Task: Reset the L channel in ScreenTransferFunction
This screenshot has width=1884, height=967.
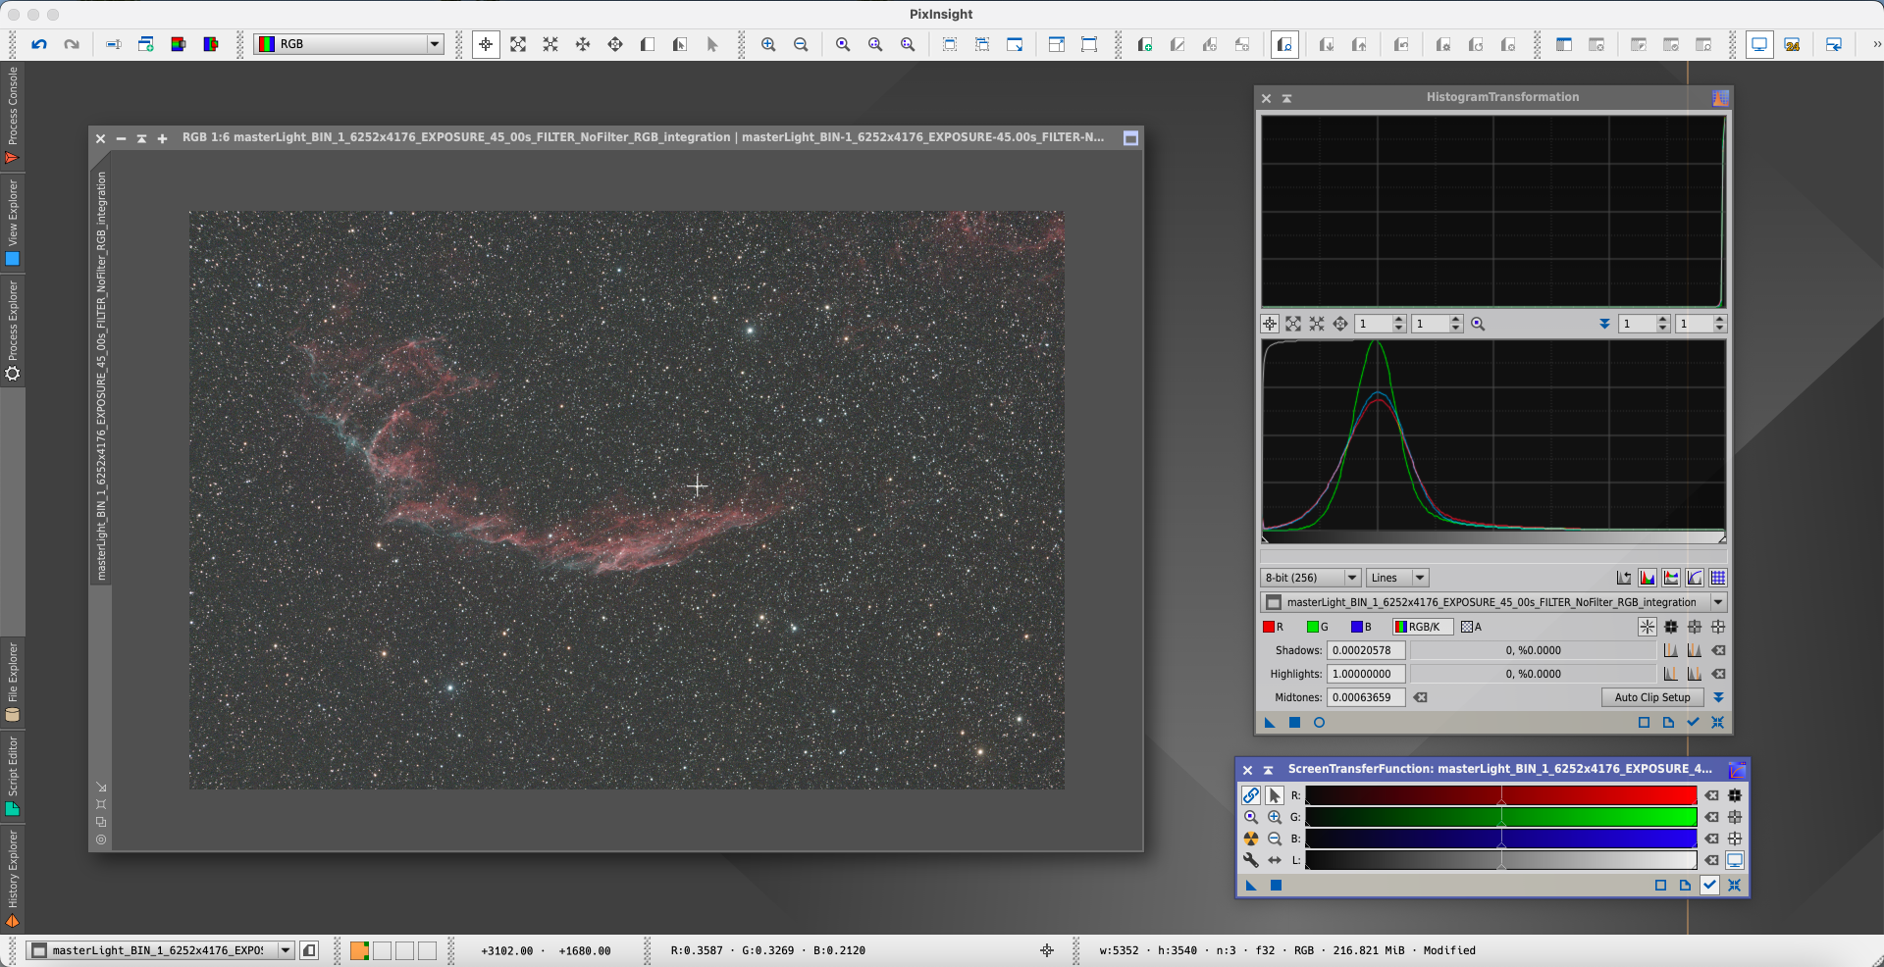Action: coord(1711,860)
